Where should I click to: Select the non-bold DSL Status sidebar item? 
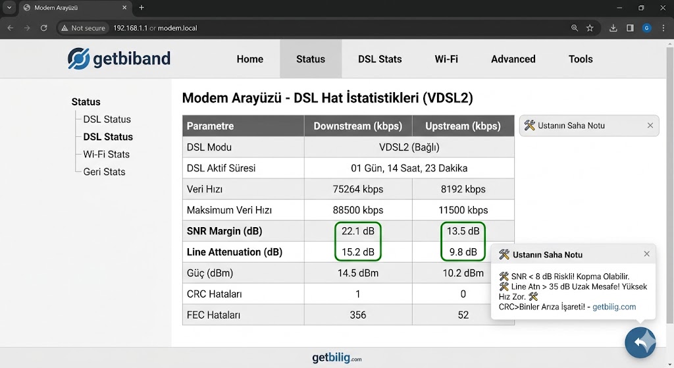pos(107,119)
